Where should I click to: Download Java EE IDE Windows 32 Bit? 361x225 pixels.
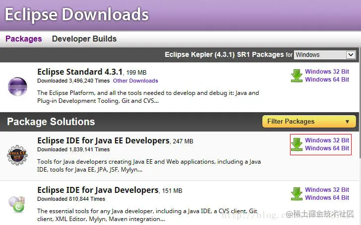pos(327,140)
